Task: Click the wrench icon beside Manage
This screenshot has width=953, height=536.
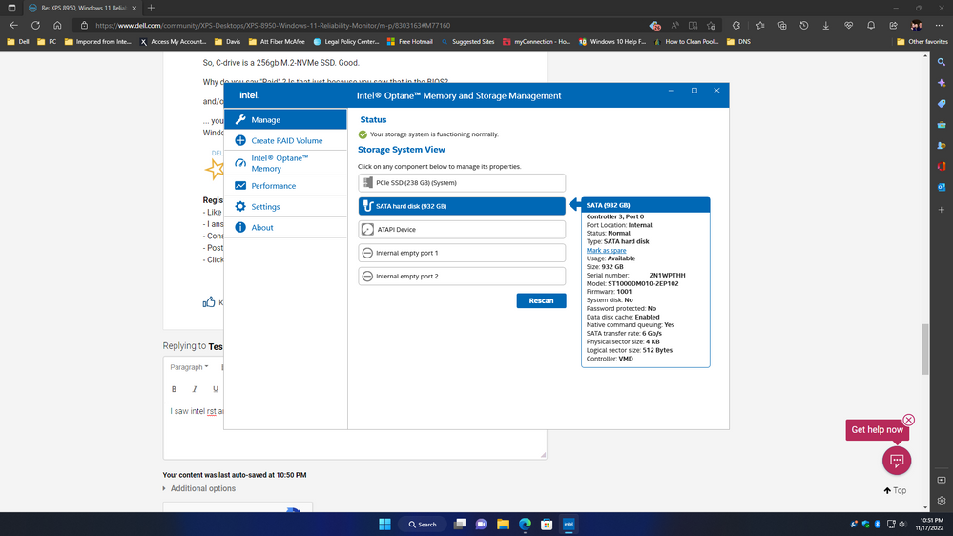Action: click(x=240, y=120)
